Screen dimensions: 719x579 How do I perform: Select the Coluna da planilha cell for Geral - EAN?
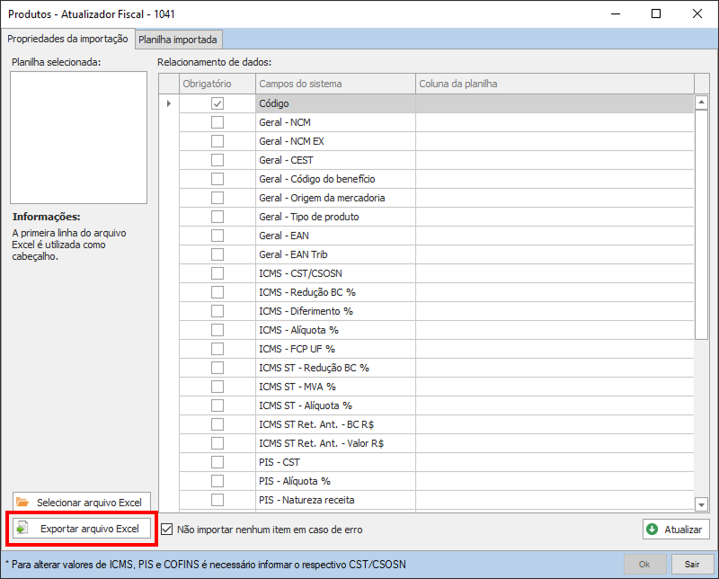pos(554,236)
